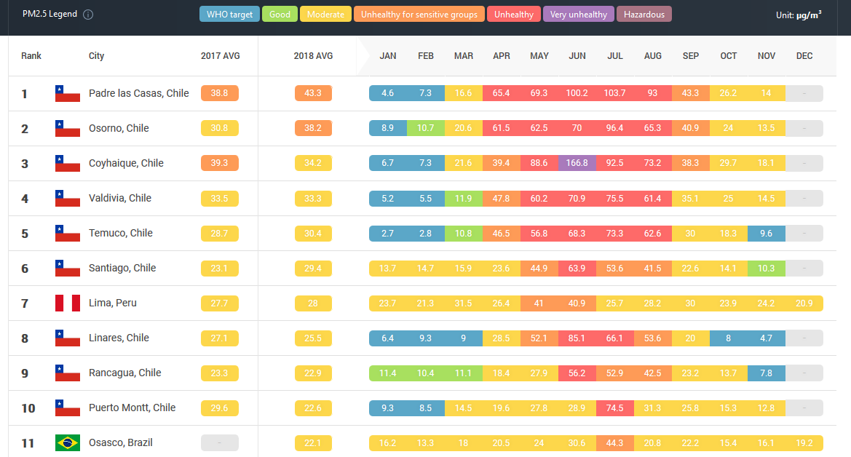Click the PM2.5 Legend info icon

pos(88,15)
